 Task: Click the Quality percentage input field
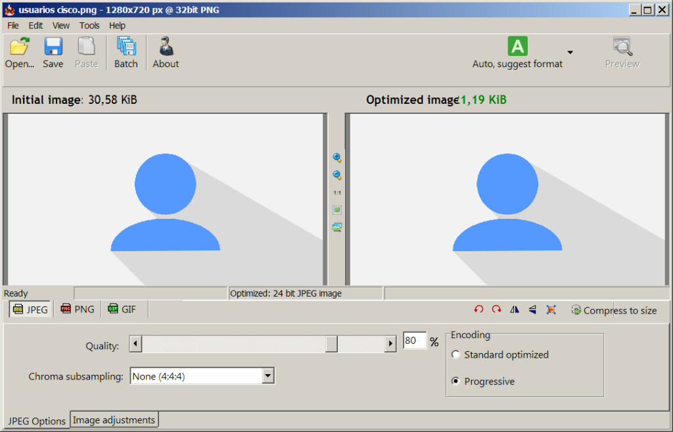pos(414,341)
